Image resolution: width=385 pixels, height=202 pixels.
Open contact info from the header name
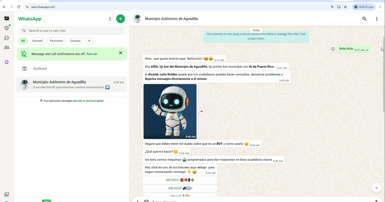click(x=171, y=19)
